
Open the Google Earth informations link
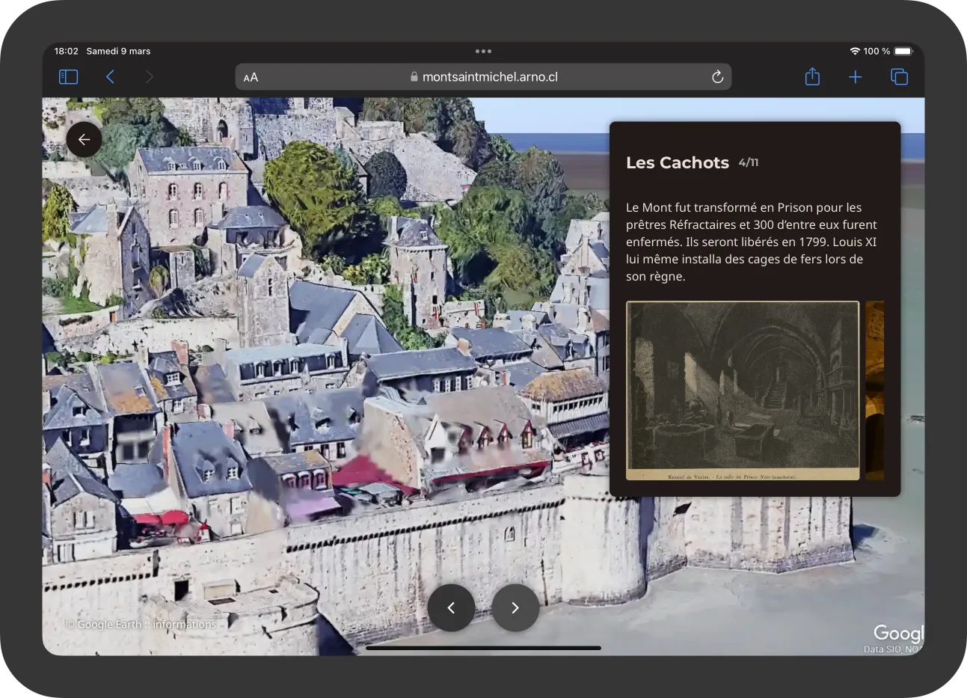coord(184,624)
